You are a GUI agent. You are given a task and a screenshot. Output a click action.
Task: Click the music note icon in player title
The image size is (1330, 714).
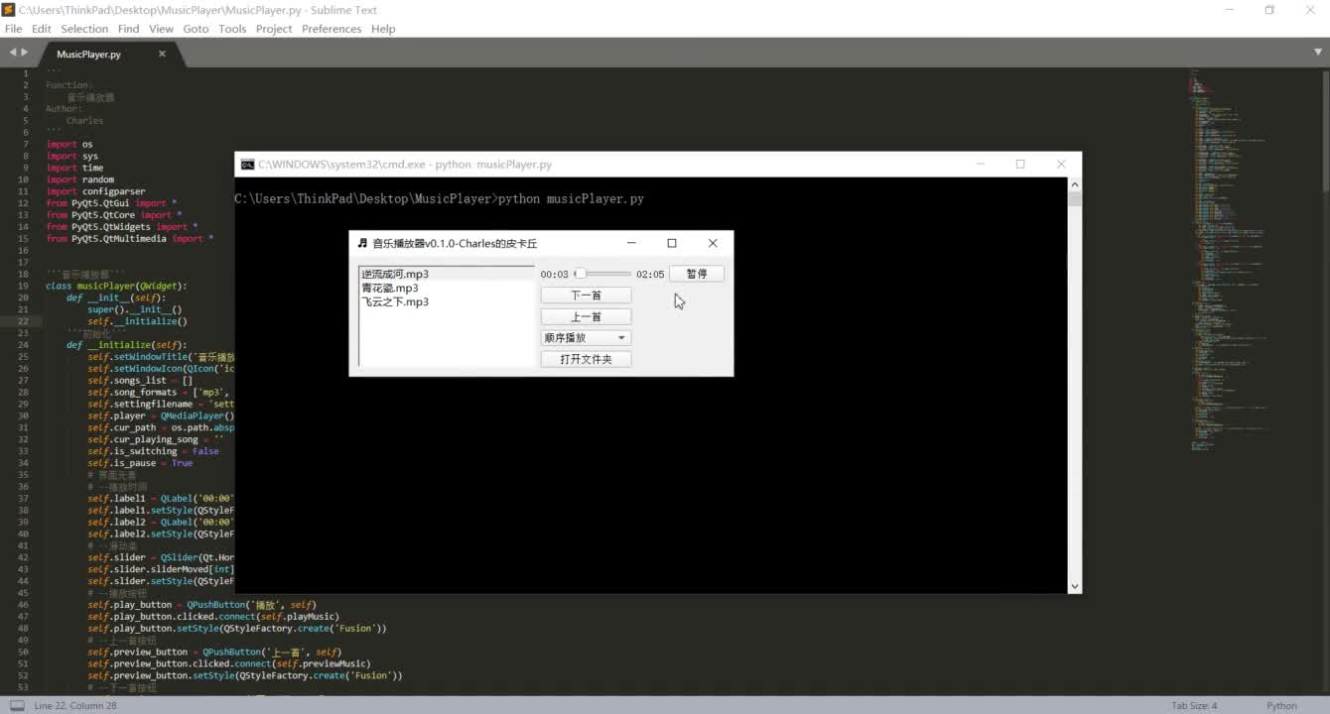[362, 243]
